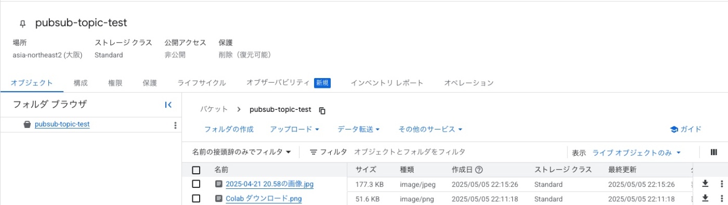The image size is (728, 205).
Task: Open the ガイド guide panel
Action: pos(685,129)
